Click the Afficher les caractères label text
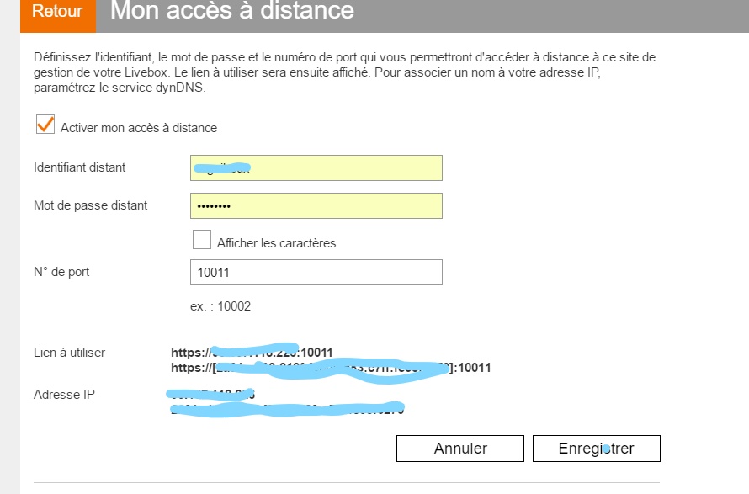This screenshot has width=749, height=494. pyautogui.click(x=276, y=243)
